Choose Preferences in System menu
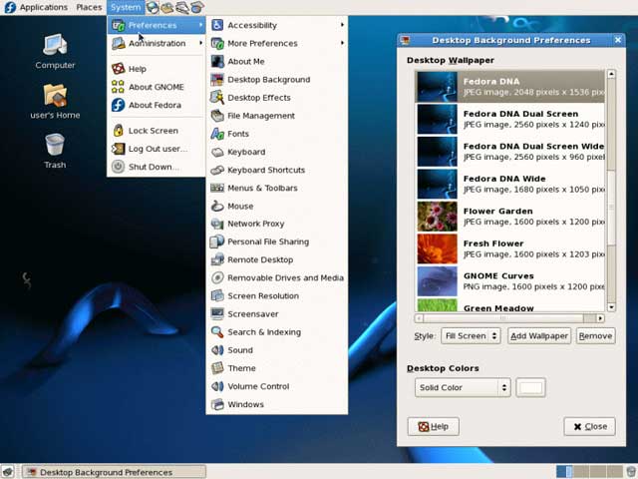Screen dimensions: 638x479 click(x=157, y=25)
